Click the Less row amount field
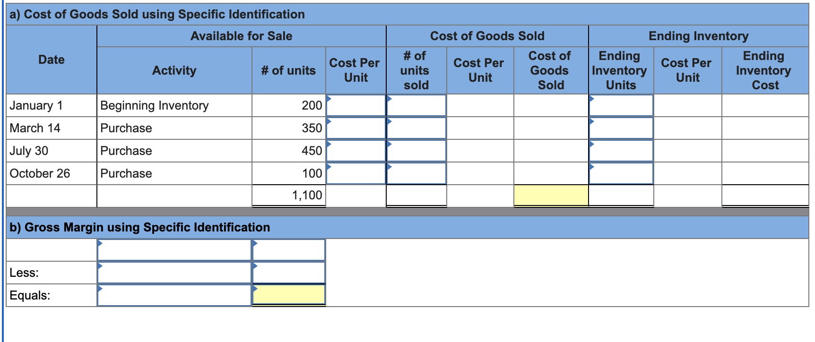Image resolution: width=815 pixels, height=342 pixels. click(289, 273)
